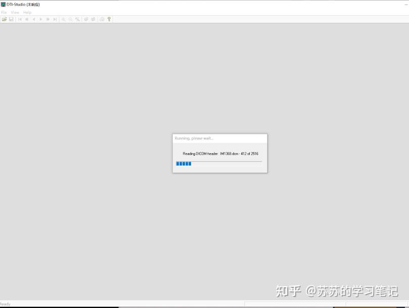
Task: Click the About question-mark help icon
Action: pyautogui.click(x=110, y=19)
